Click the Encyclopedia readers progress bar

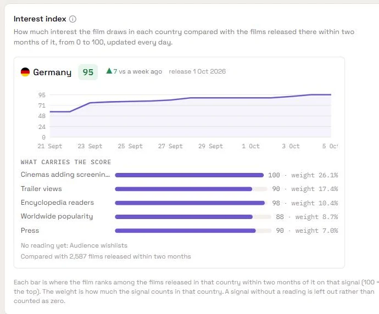click(x=191, y=203)
